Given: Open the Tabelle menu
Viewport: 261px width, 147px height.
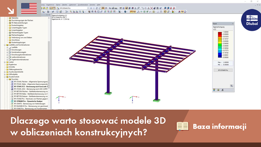Looking at the screenshot, I should coord(65,5).
